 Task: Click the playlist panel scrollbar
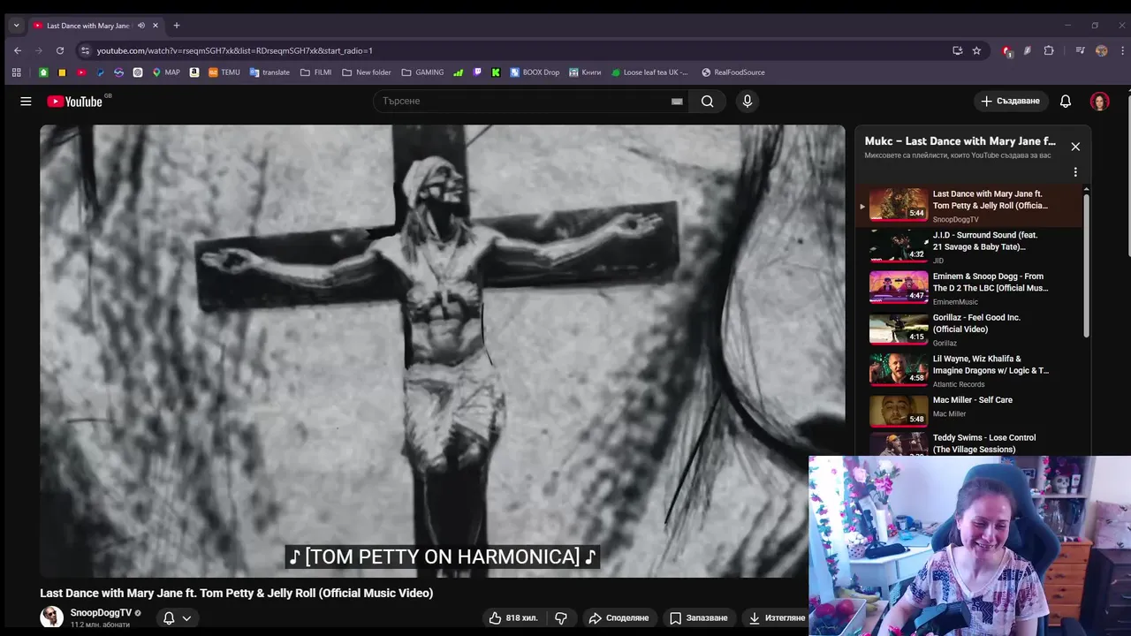pyautogui.click(x=1087, y=265)
